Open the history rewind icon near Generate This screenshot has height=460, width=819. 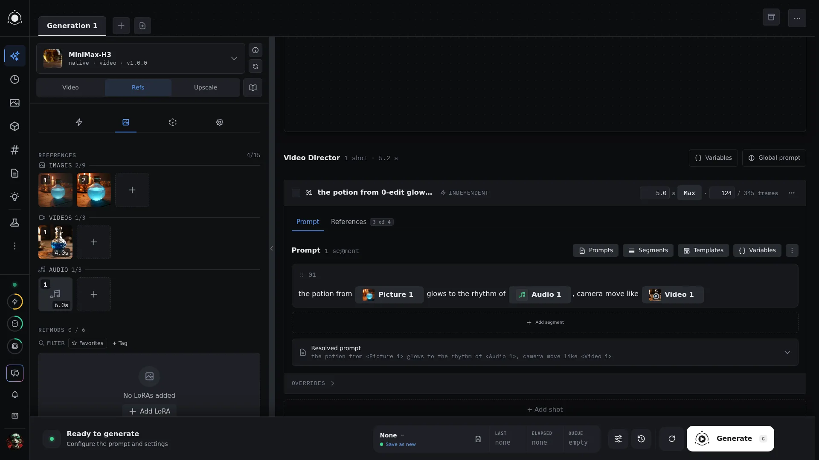[x=641, y=439]
